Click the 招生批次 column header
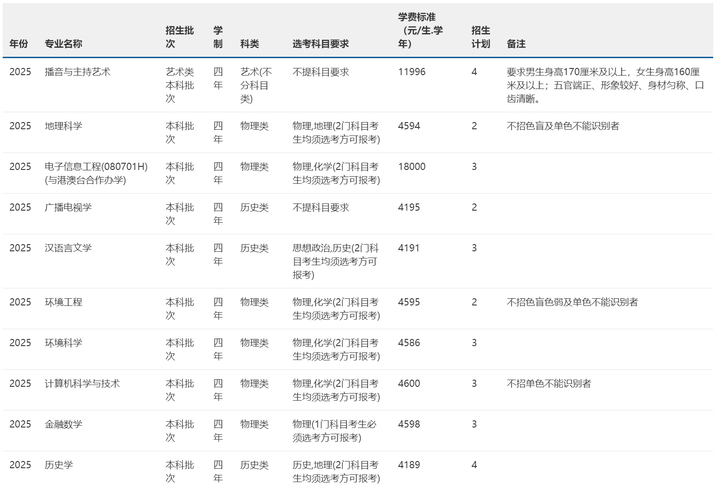This screenshot has width=715, height=491. tap(179, 37)
